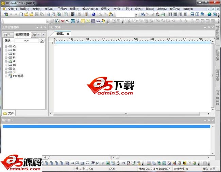Click the editor horizontal scrollbar thumb
221x172 pixels.
click(x=126, y=114)
